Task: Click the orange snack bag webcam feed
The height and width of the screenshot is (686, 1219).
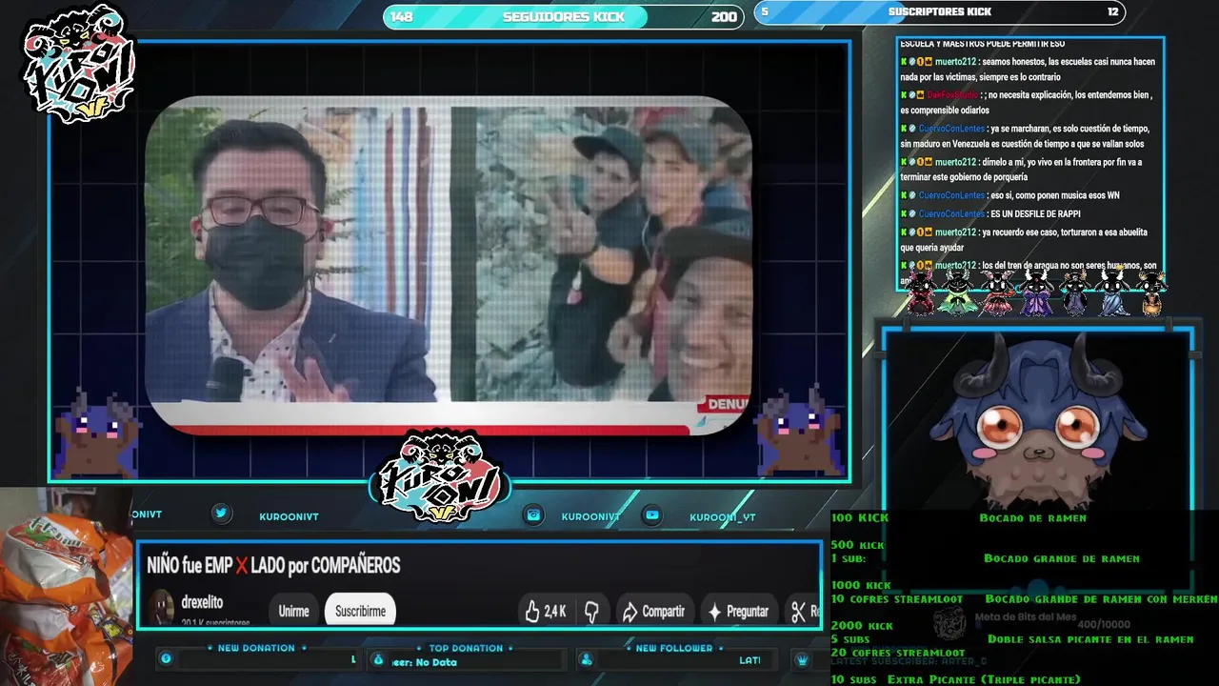Action: tap(65, 587)
